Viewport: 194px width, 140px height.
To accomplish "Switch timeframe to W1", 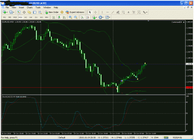I will coord(42,17).
